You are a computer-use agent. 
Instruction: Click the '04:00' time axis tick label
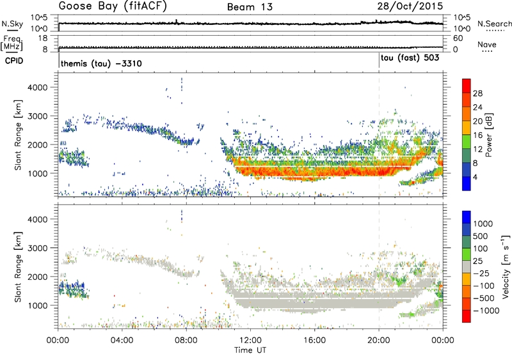pos(122,341)
